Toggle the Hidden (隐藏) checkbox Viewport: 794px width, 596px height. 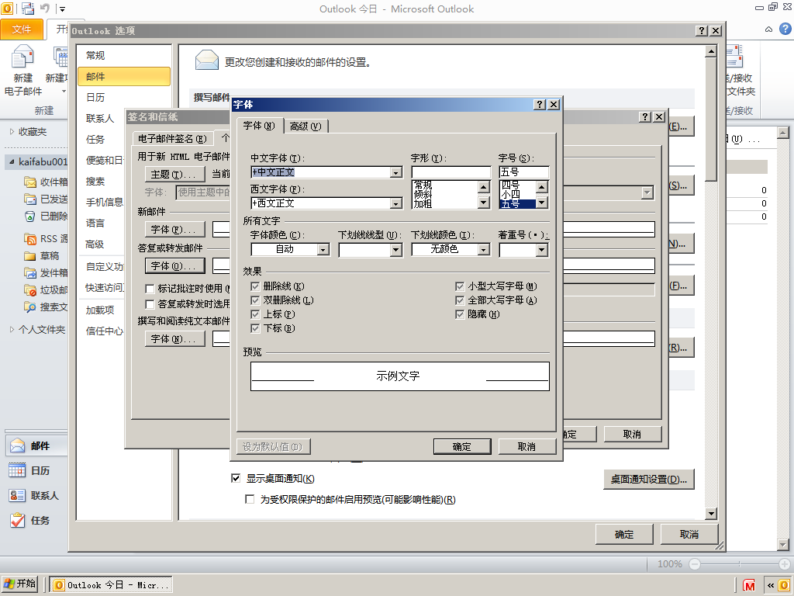click(460, 314)
